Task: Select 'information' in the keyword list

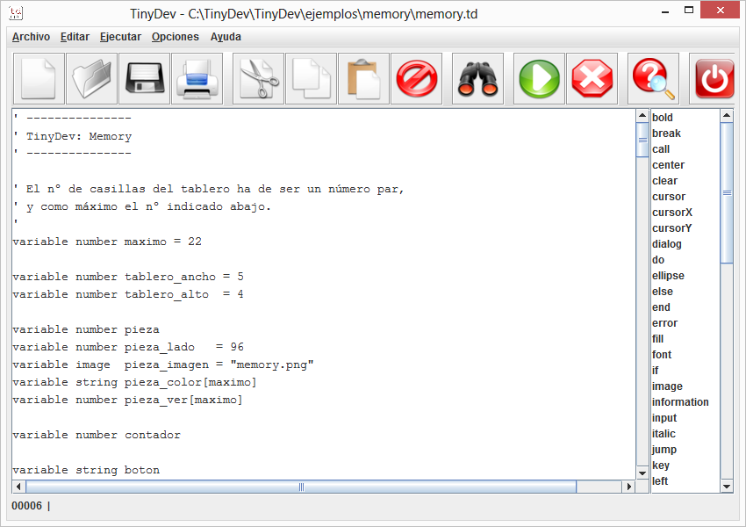Action: (x=680, y=401)
